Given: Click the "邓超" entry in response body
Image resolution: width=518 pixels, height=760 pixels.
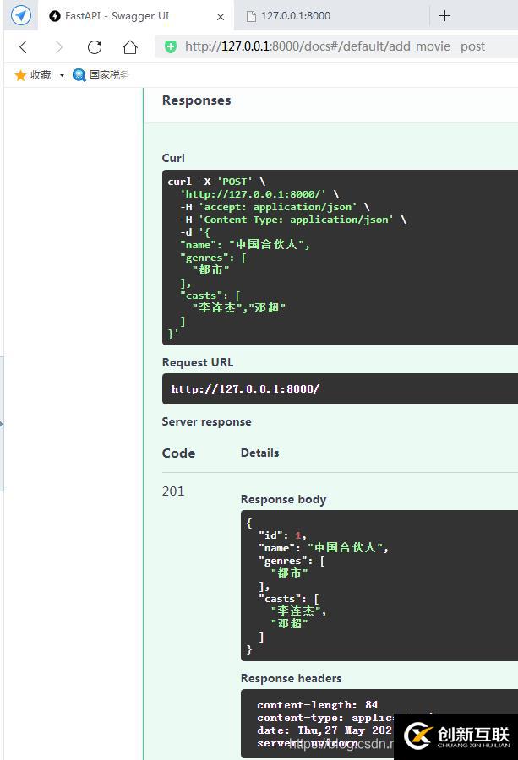Looking at the screenshot, I should (x=289, y=623).
